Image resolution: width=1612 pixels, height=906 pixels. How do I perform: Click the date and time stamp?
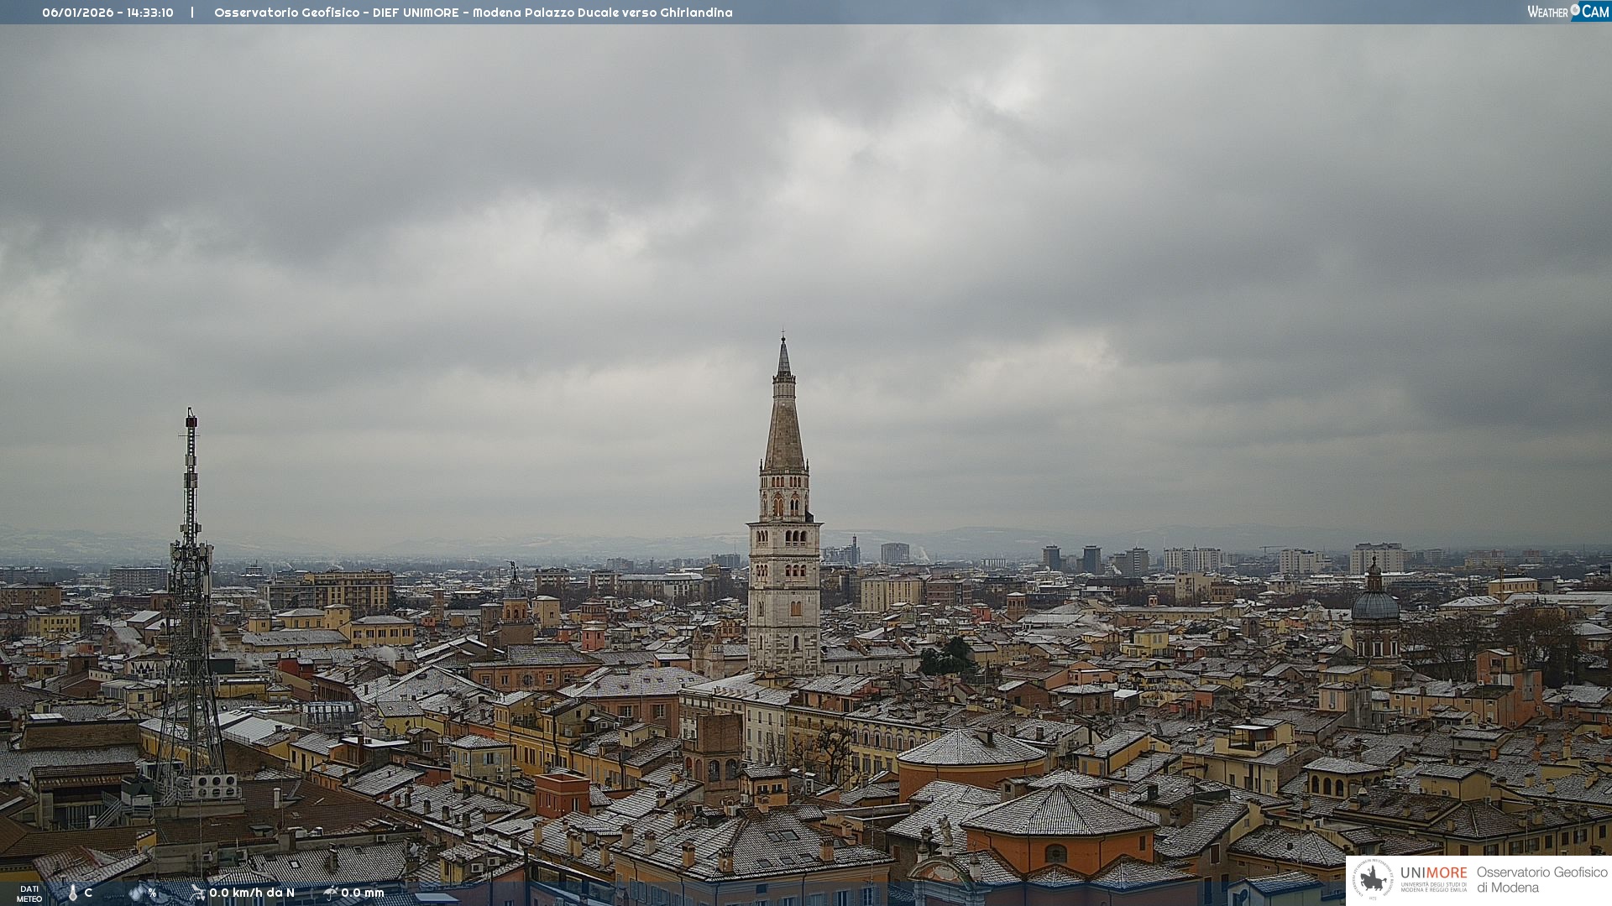click(107, 13)
